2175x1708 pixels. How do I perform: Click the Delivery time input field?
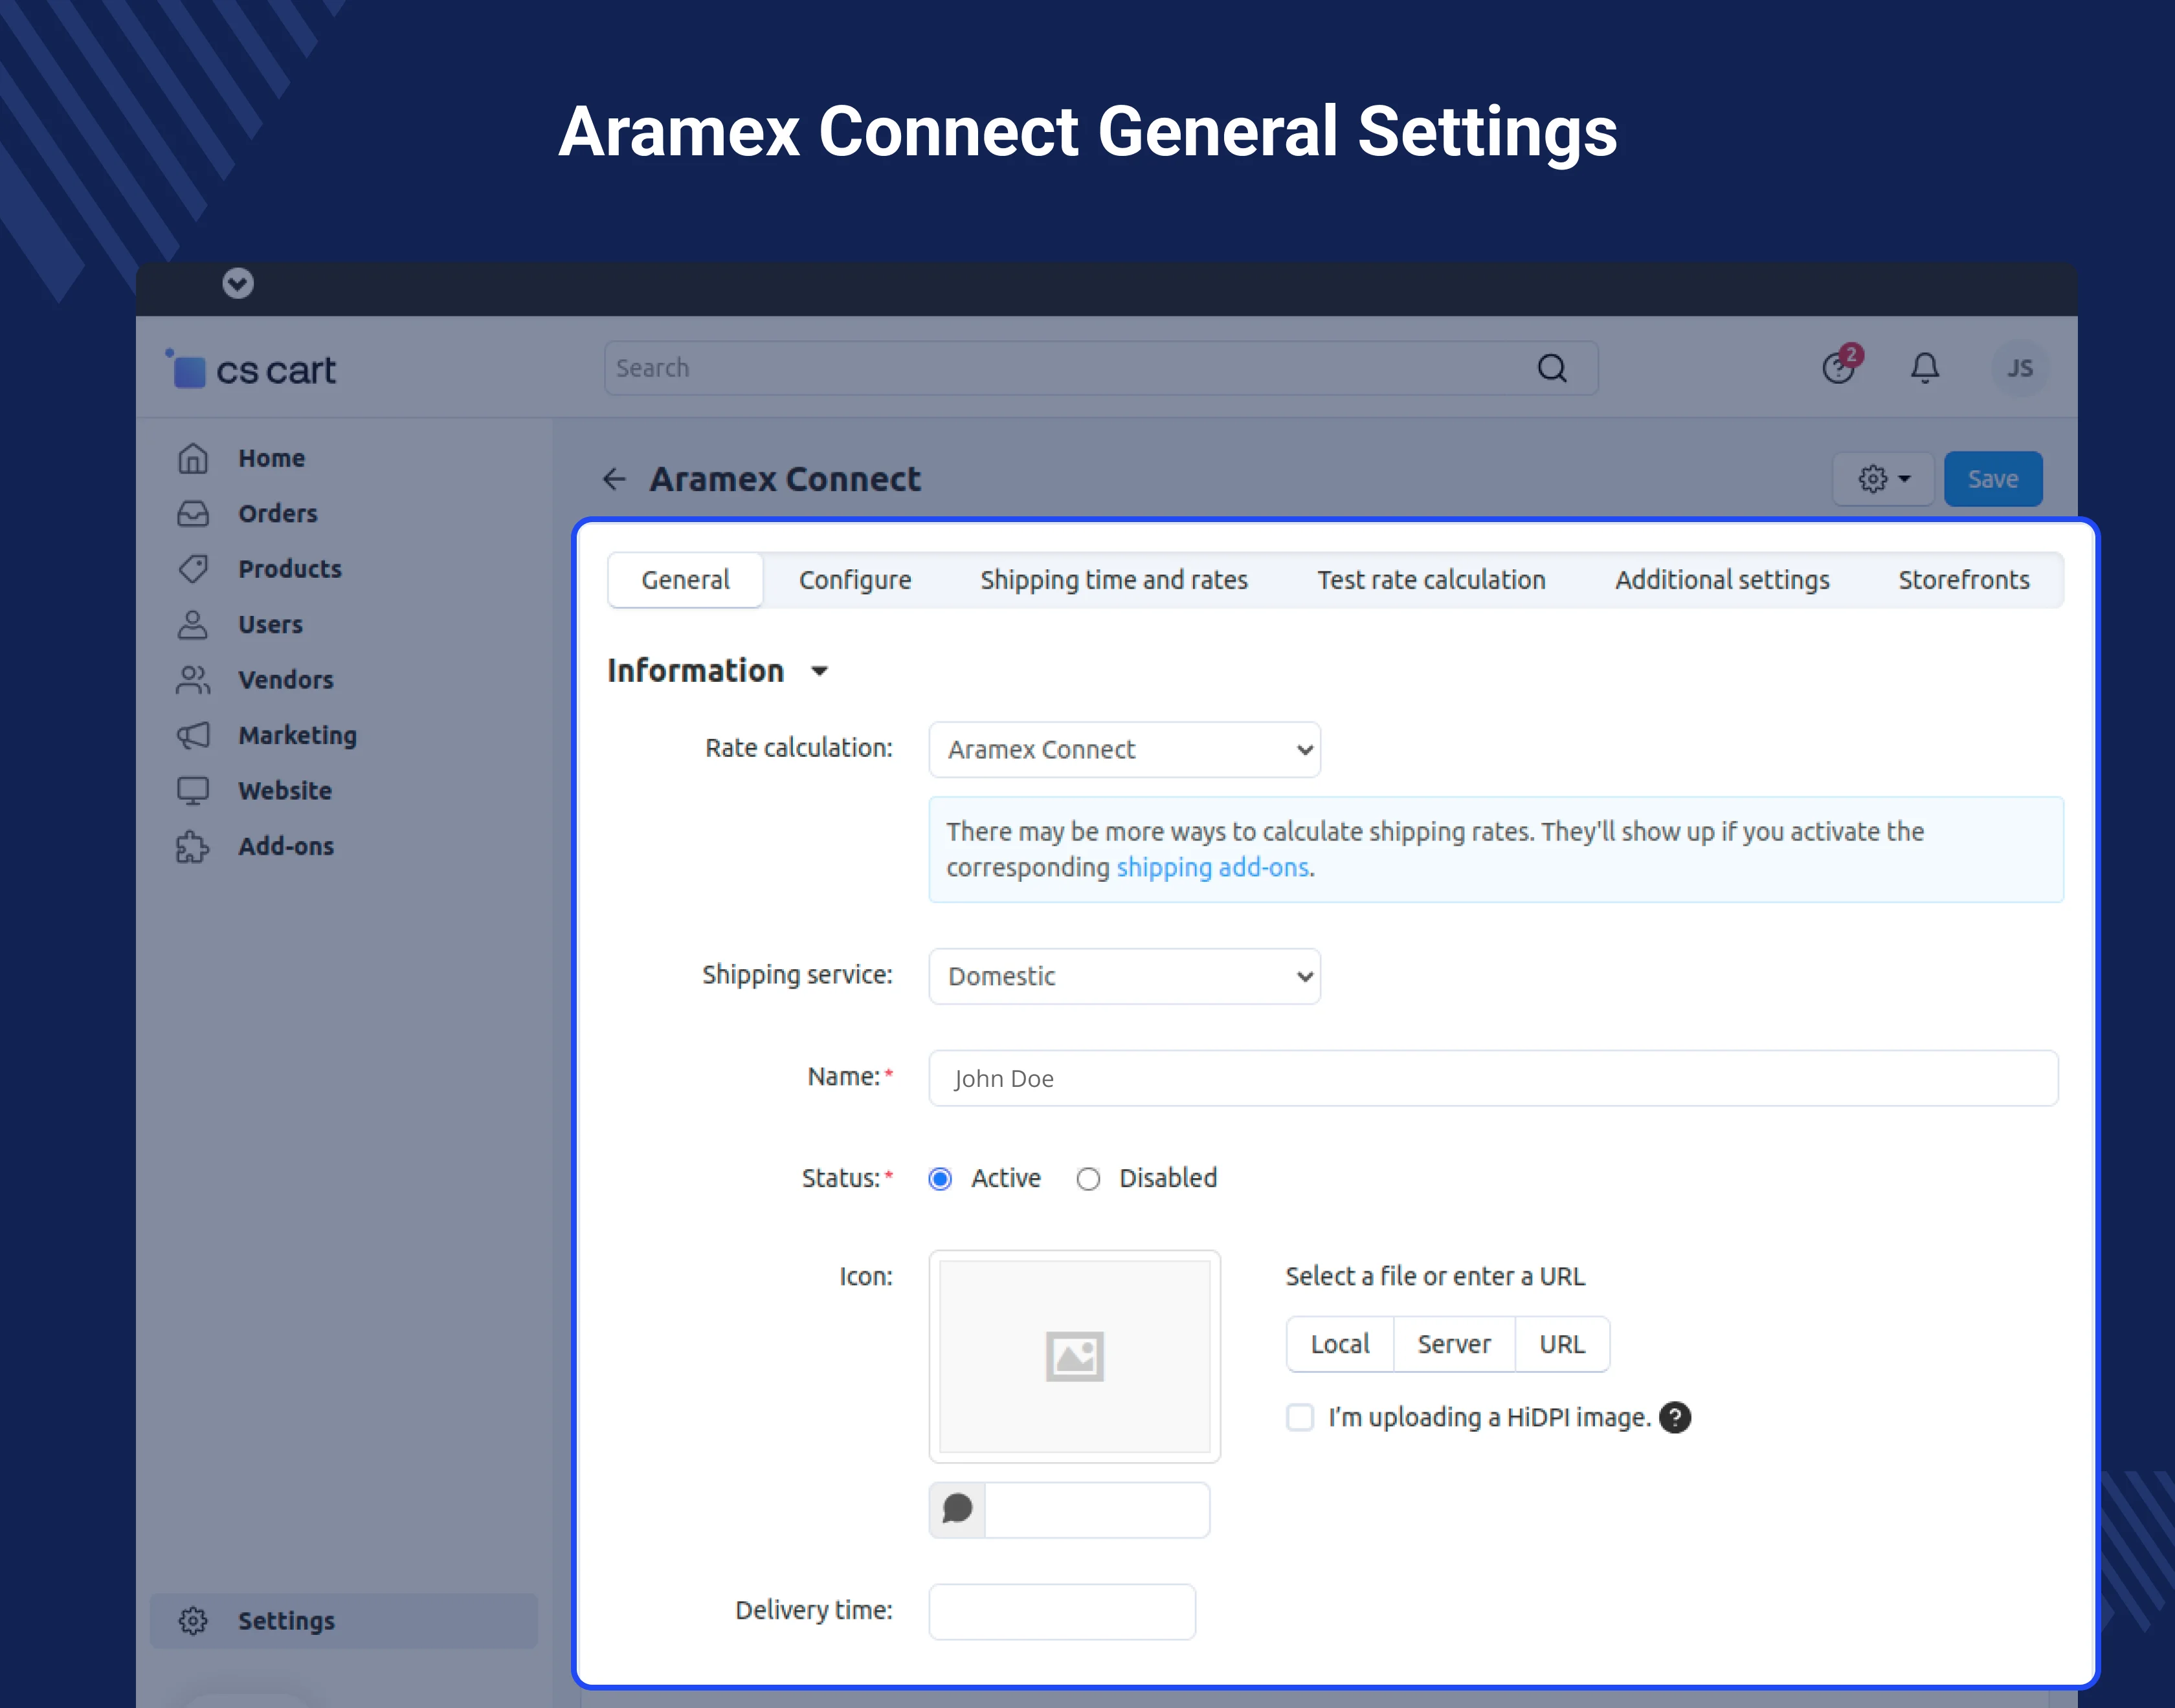click(1062, 1611)
